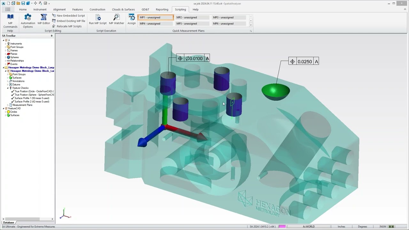The height and width of the screenshot is (230, 409).
Task: Click the Degrees units in status bar
Action: (x=362, y=226)
